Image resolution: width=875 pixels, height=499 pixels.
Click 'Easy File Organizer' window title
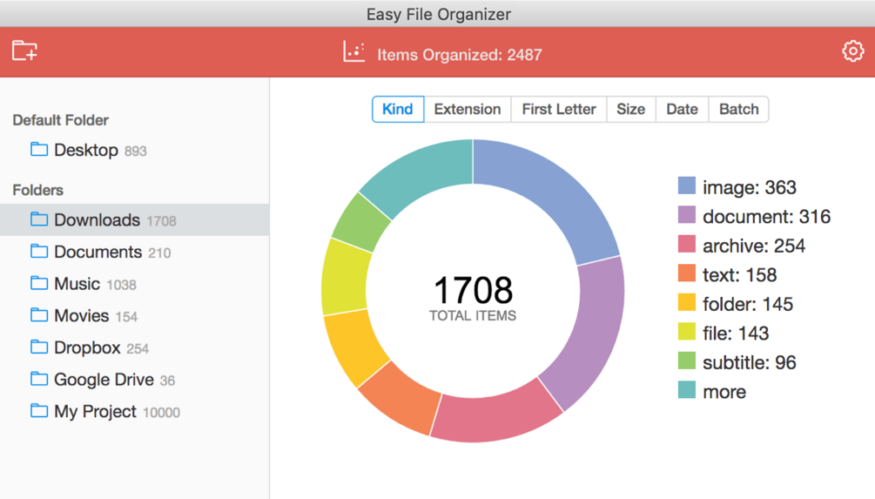point(439,14)
